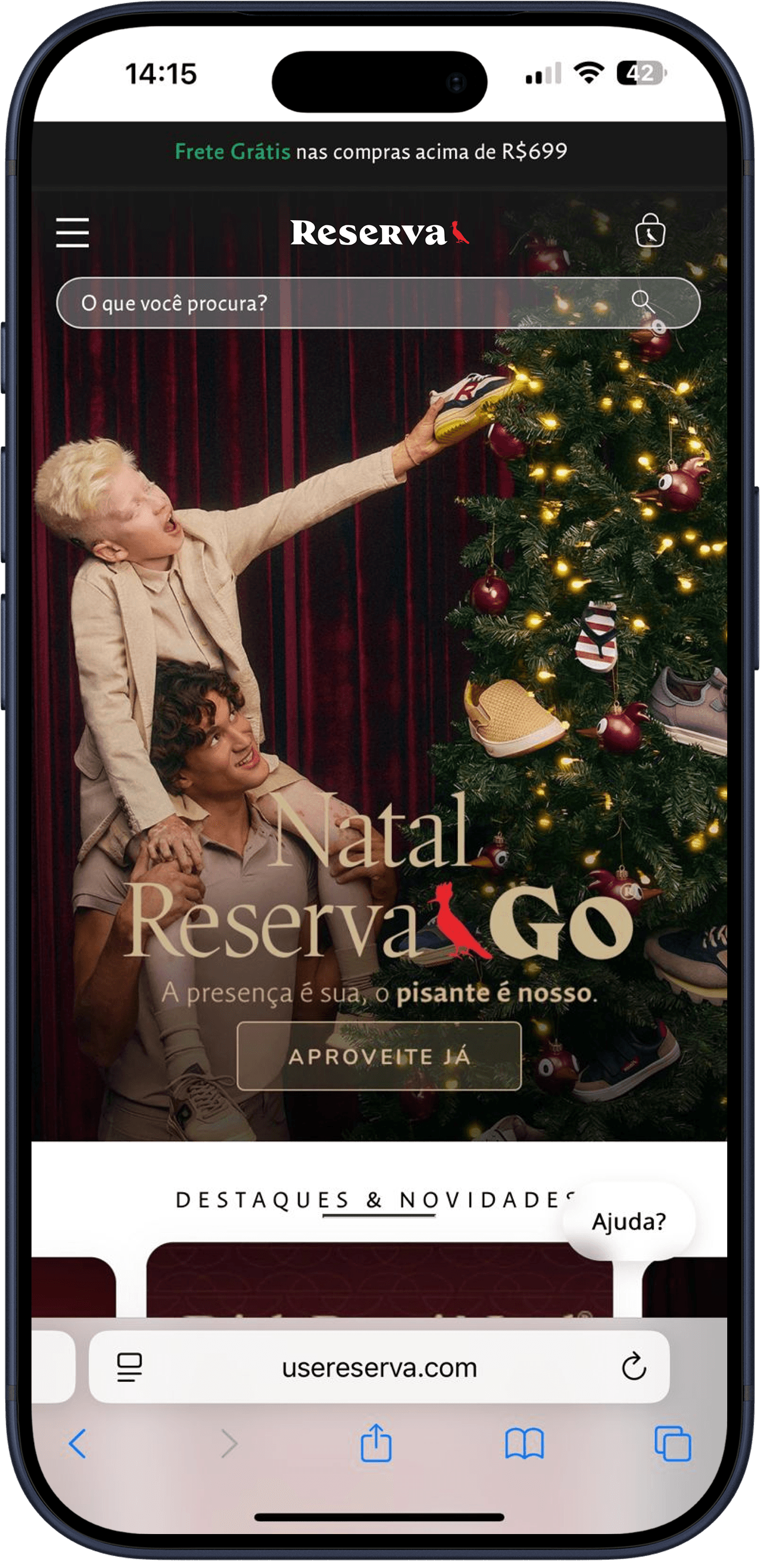Open the center dark red highlight card
The width and height of the screenshot is (760, 1561).
tap(380, 1279)
